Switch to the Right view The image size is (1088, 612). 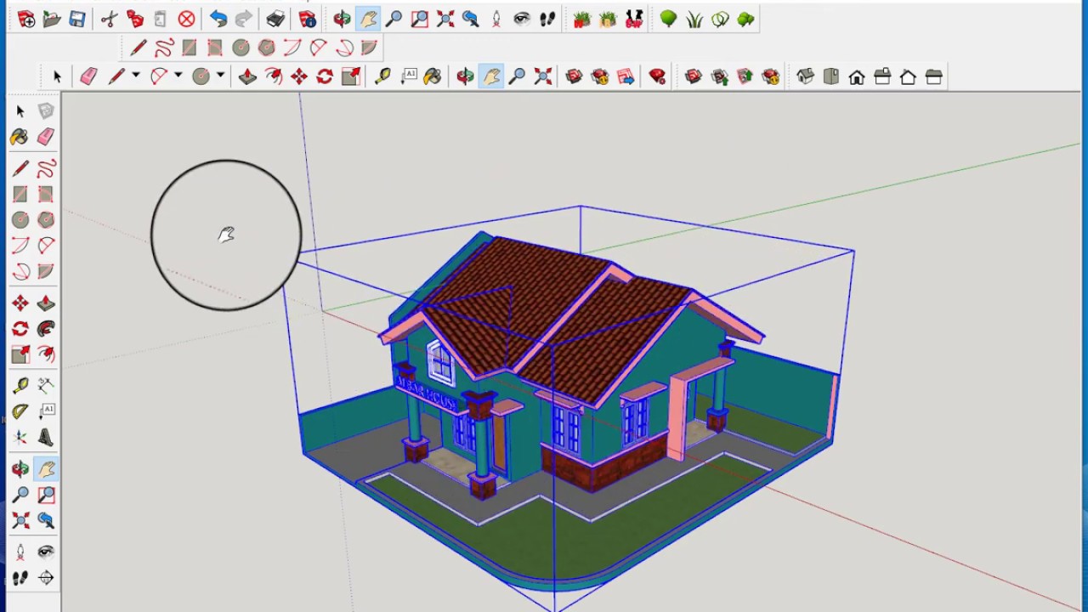(882, 76)
